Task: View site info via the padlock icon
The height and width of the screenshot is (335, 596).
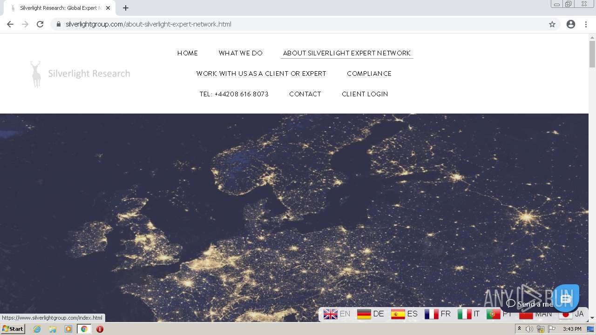Action: point(58,24)
